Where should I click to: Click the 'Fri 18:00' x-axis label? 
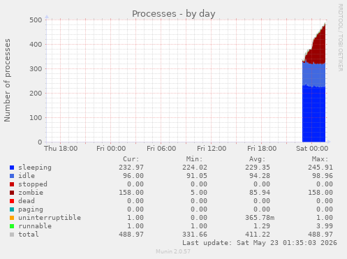262,149
